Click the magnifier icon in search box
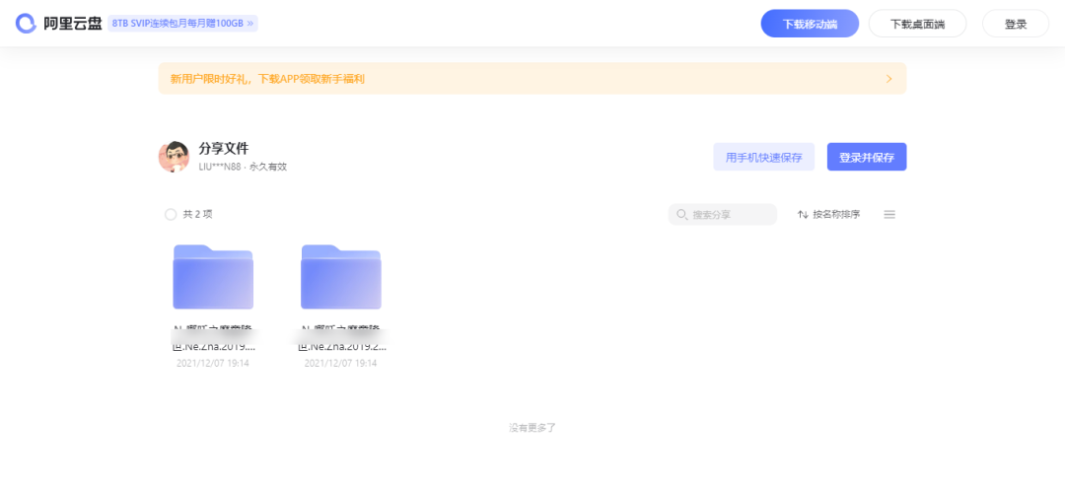Screen dimensions: 1065x485 pyautogui.click(x=681, y=215)
